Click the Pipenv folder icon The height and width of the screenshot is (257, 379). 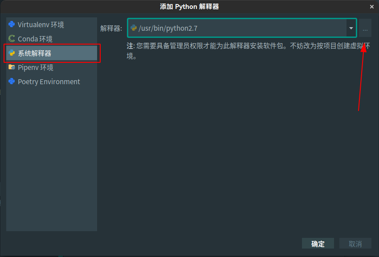(12, 67)
